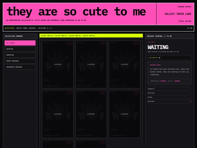Click the Locked badge on the top-right card

click(x=136, y=43)
